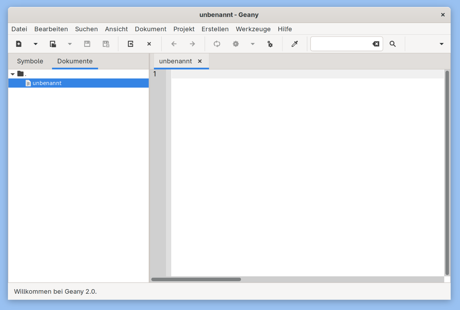Open the Bearbeiten menu
Screen dimensions: 460x310
(x=51, y=29)
